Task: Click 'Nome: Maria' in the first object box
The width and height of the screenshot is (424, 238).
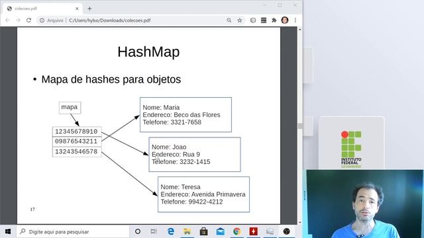Action: point(161,107)
